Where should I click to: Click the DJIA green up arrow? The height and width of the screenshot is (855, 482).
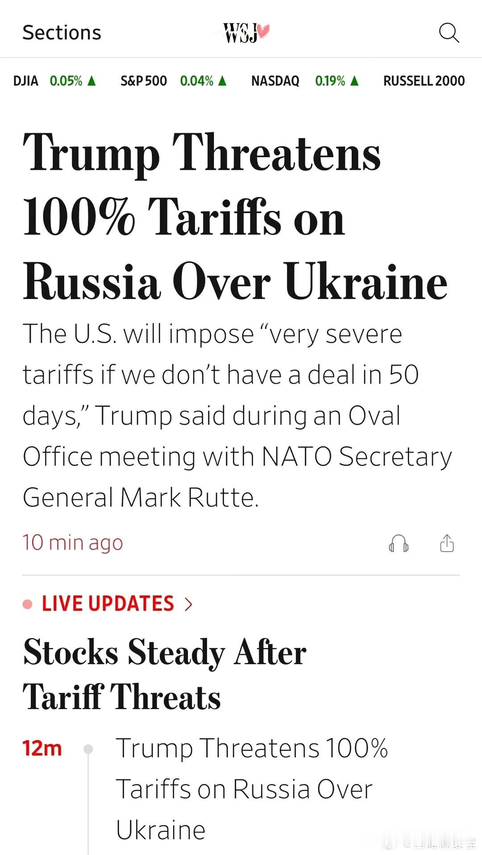(91, 80)
